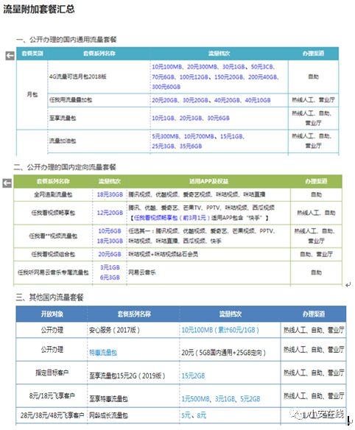Select the 适用APP及权益 column header
This screenshot has height=430, width=355.
(208, 181)
